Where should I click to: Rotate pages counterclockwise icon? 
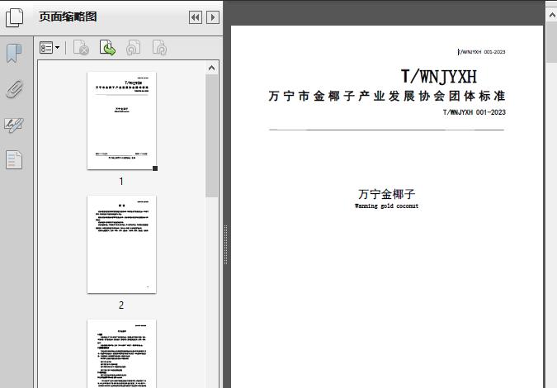click(x=133, y=48)
